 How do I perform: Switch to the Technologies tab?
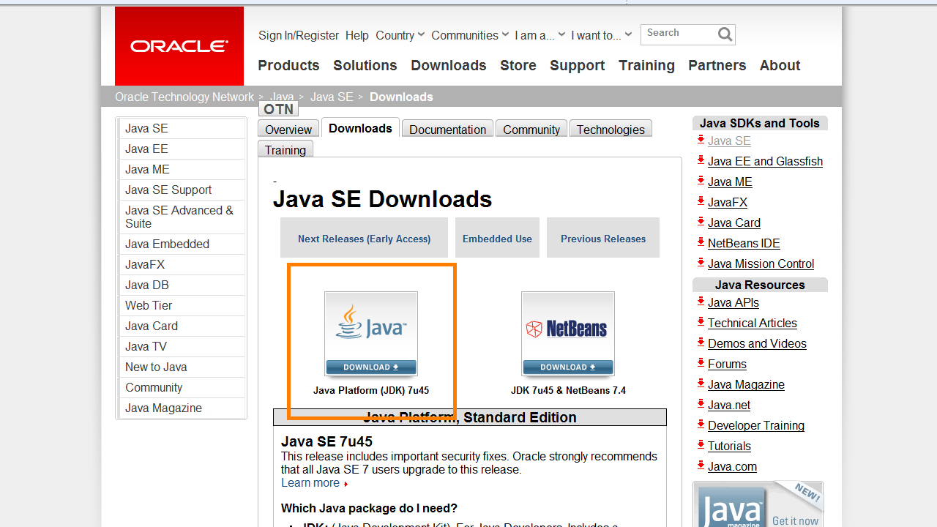tap(611, 129)
